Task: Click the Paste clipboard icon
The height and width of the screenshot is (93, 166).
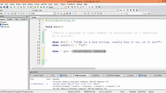Action: point(24,7)
